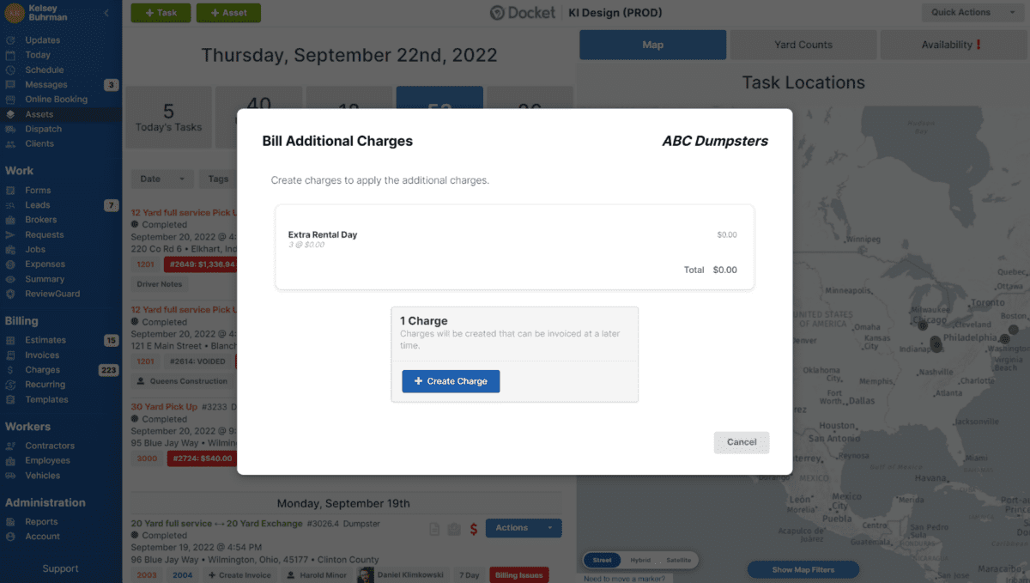Click the Estimates sidebar icon
Screen dimensions: 1030x583
[x=10, y=340]
